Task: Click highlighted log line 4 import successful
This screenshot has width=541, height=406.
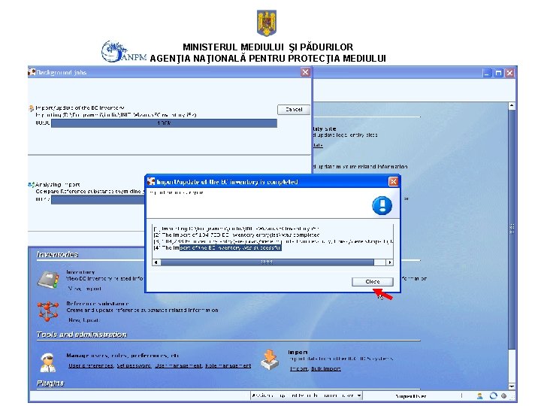Action: (218, 248)
